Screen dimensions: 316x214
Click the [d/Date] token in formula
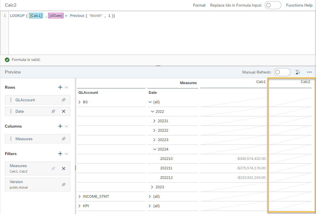(56, 16)
